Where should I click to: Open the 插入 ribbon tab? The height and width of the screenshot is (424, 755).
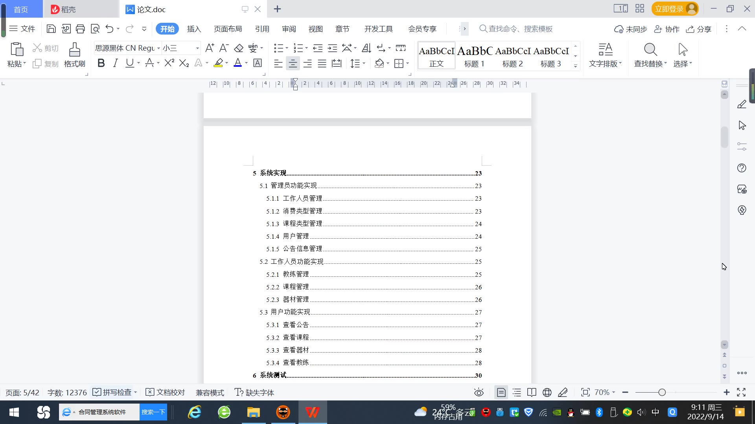pyautogui.click(x=194, y=29)
